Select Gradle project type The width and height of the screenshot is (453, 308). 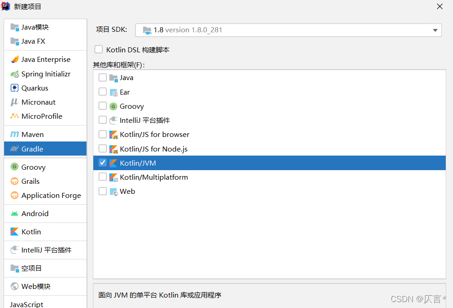pyautogui.click(x=46, y=149)
